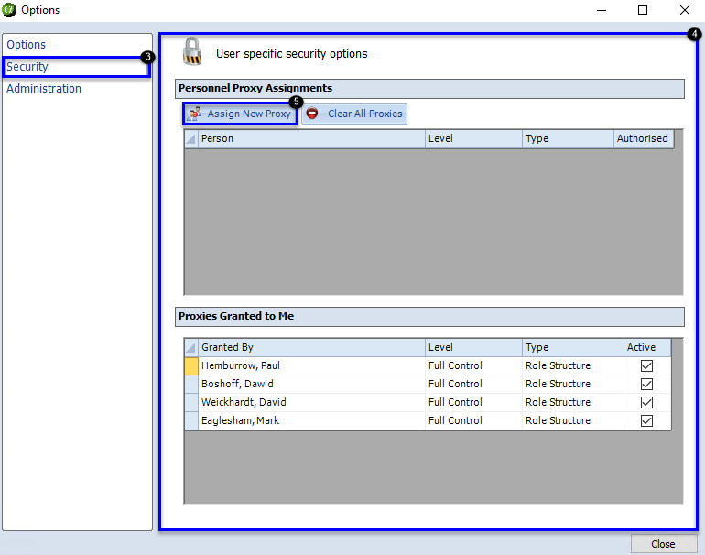The width and height of the screenshot is (705, 555).
Task: Sort by Active column header
Action: 647,347
